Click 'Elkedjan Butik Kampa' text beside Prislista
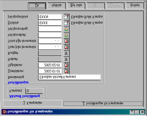The height and width of the screenshot is (116, 147). (x=87, y=23)
